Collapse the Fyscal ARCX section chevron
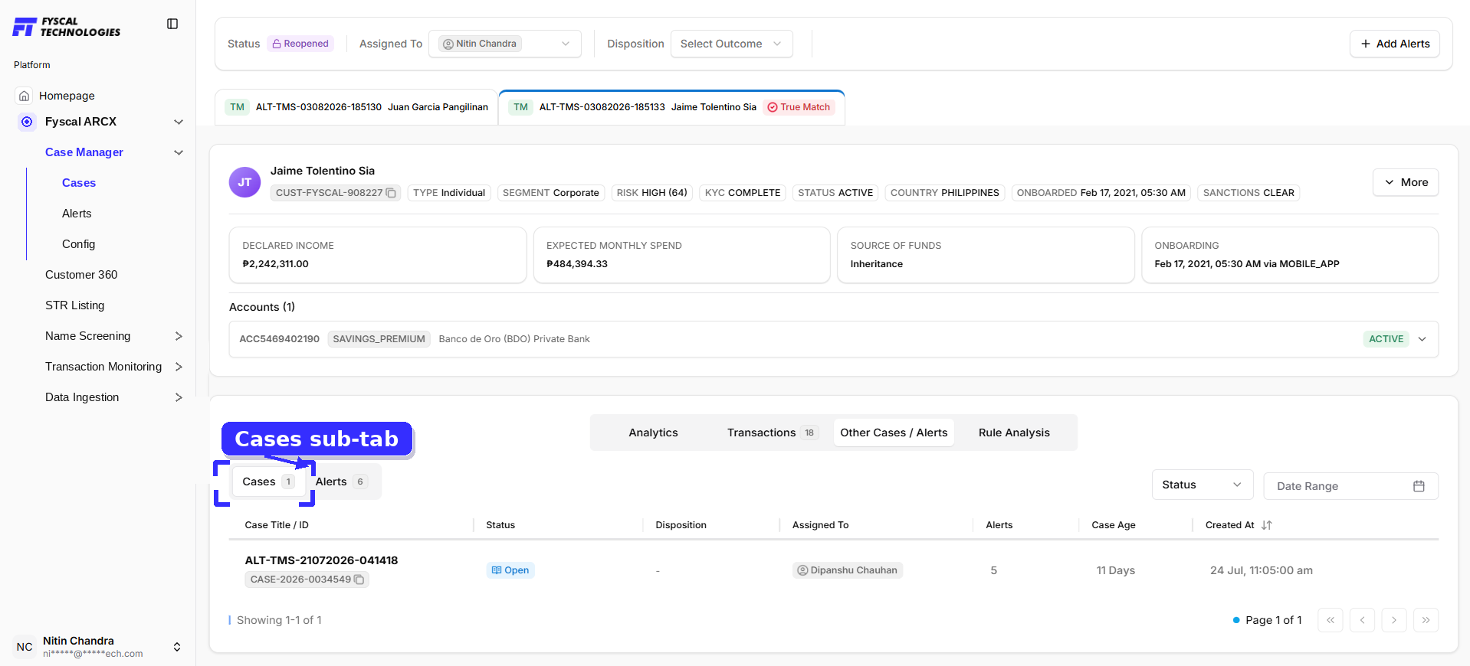The width and height of the screenshot is (1470, 666). 179,122
